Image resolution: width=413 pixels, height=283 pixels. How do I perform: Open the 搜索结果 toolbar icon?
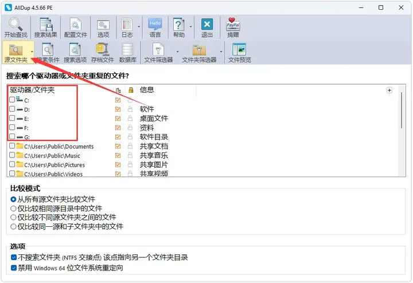[x=46, y=25]
